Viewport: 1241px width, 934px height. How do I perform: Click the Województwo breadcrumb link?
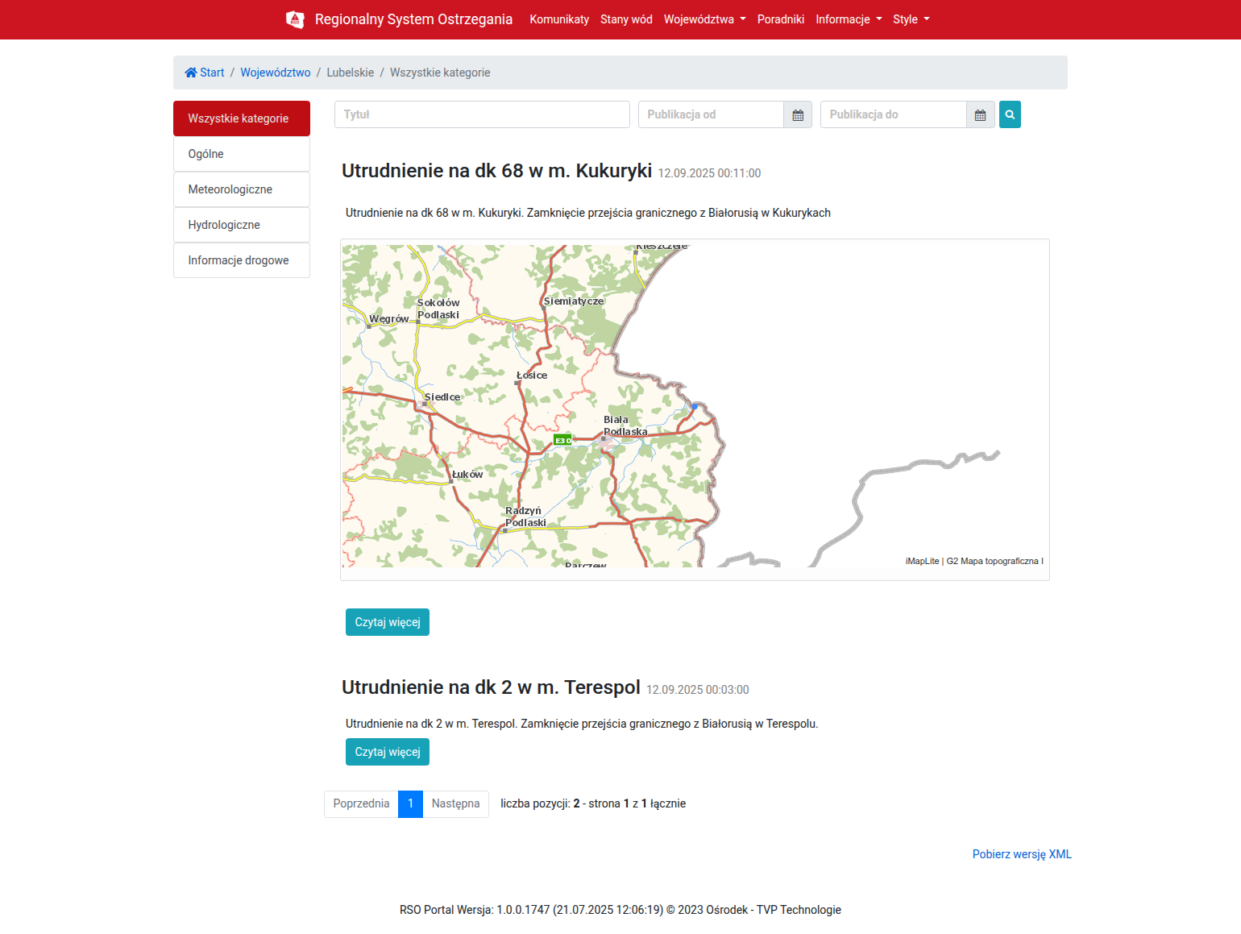pyautogui.click(x=276, y=73)
